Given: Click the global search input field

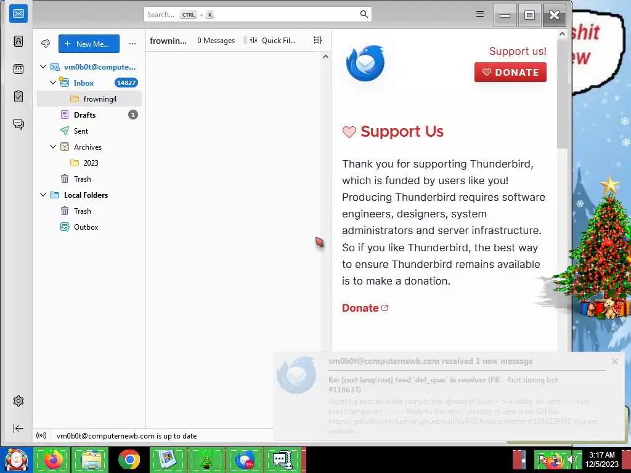Looking at the screenshot, I should pos(258,15).
